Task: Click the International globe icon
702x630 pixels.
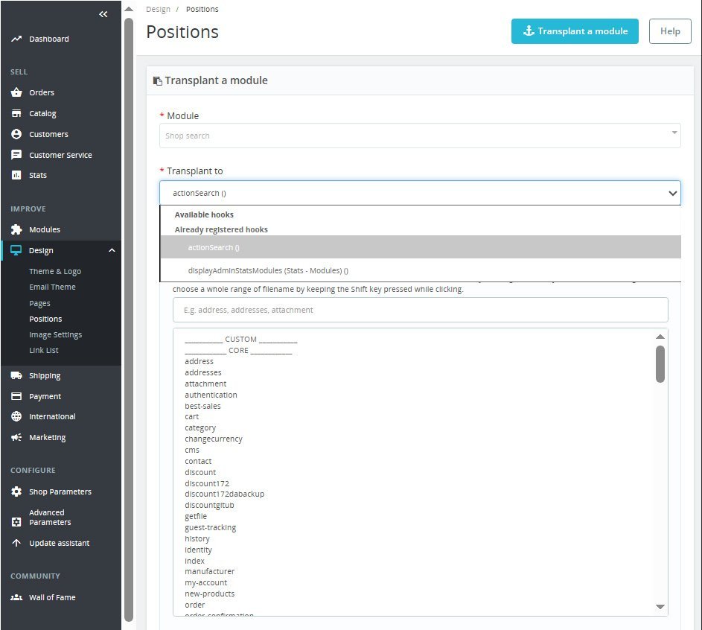Action: click(x=16, y=416)
